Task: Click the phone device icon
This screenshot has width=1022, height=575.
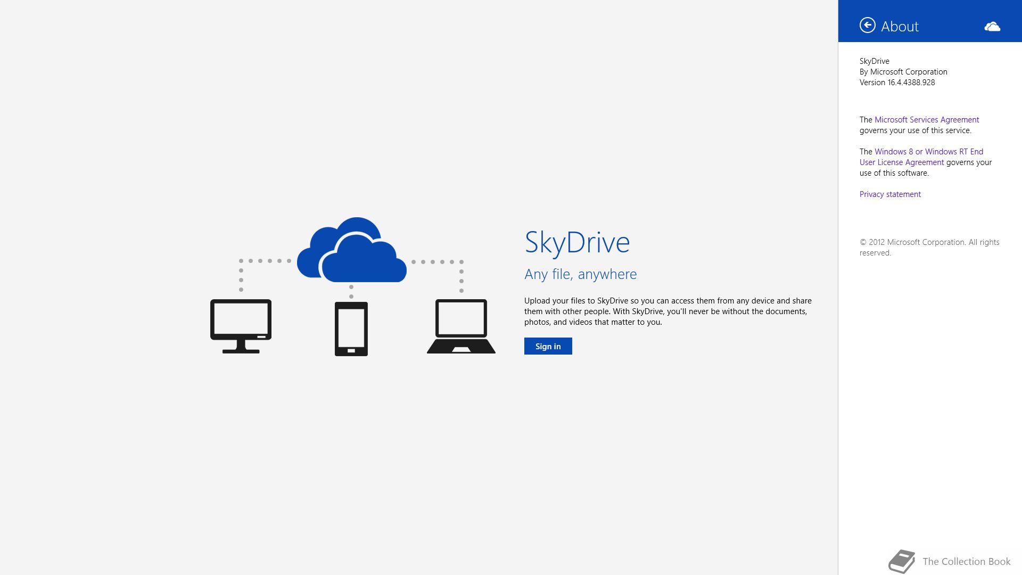Action: 351,329
